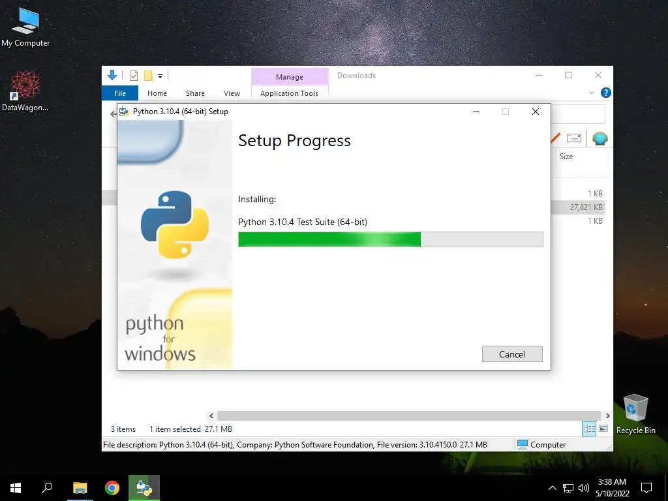Click the Python setup progress bar
This screenshot has width=668, height=501.
click(390, 239)
